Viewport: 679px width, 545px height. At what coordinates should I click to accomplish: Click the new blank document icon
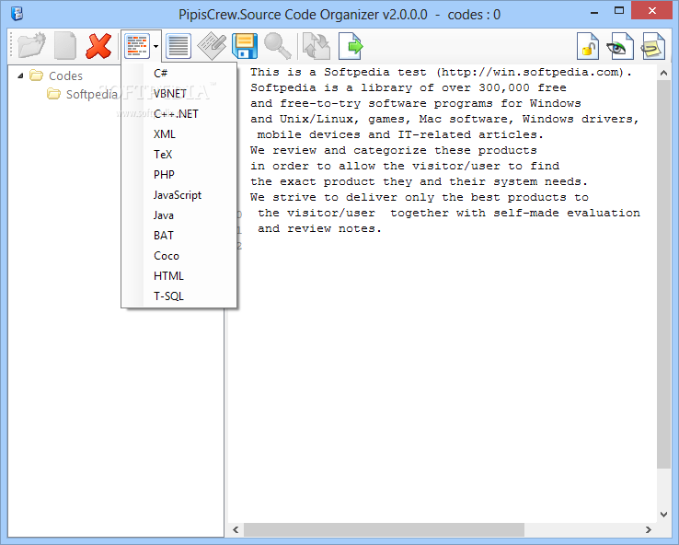[65, 45]
